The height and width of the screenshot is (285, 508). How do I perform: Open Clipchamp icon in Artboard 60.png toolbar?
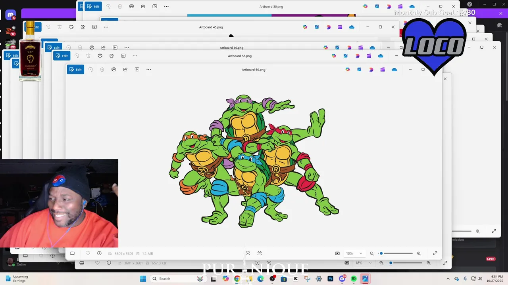(383, 70)
